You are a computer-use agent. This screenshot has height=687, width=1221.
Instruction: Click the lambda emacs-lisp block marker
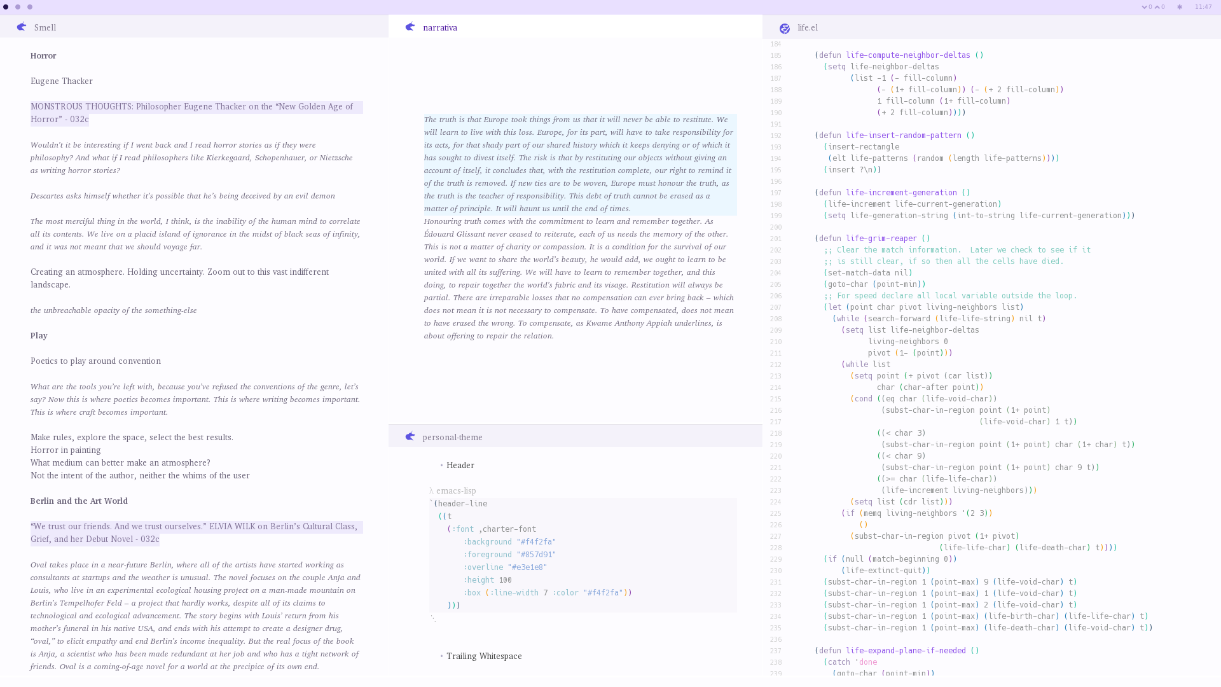pos(452,490)
